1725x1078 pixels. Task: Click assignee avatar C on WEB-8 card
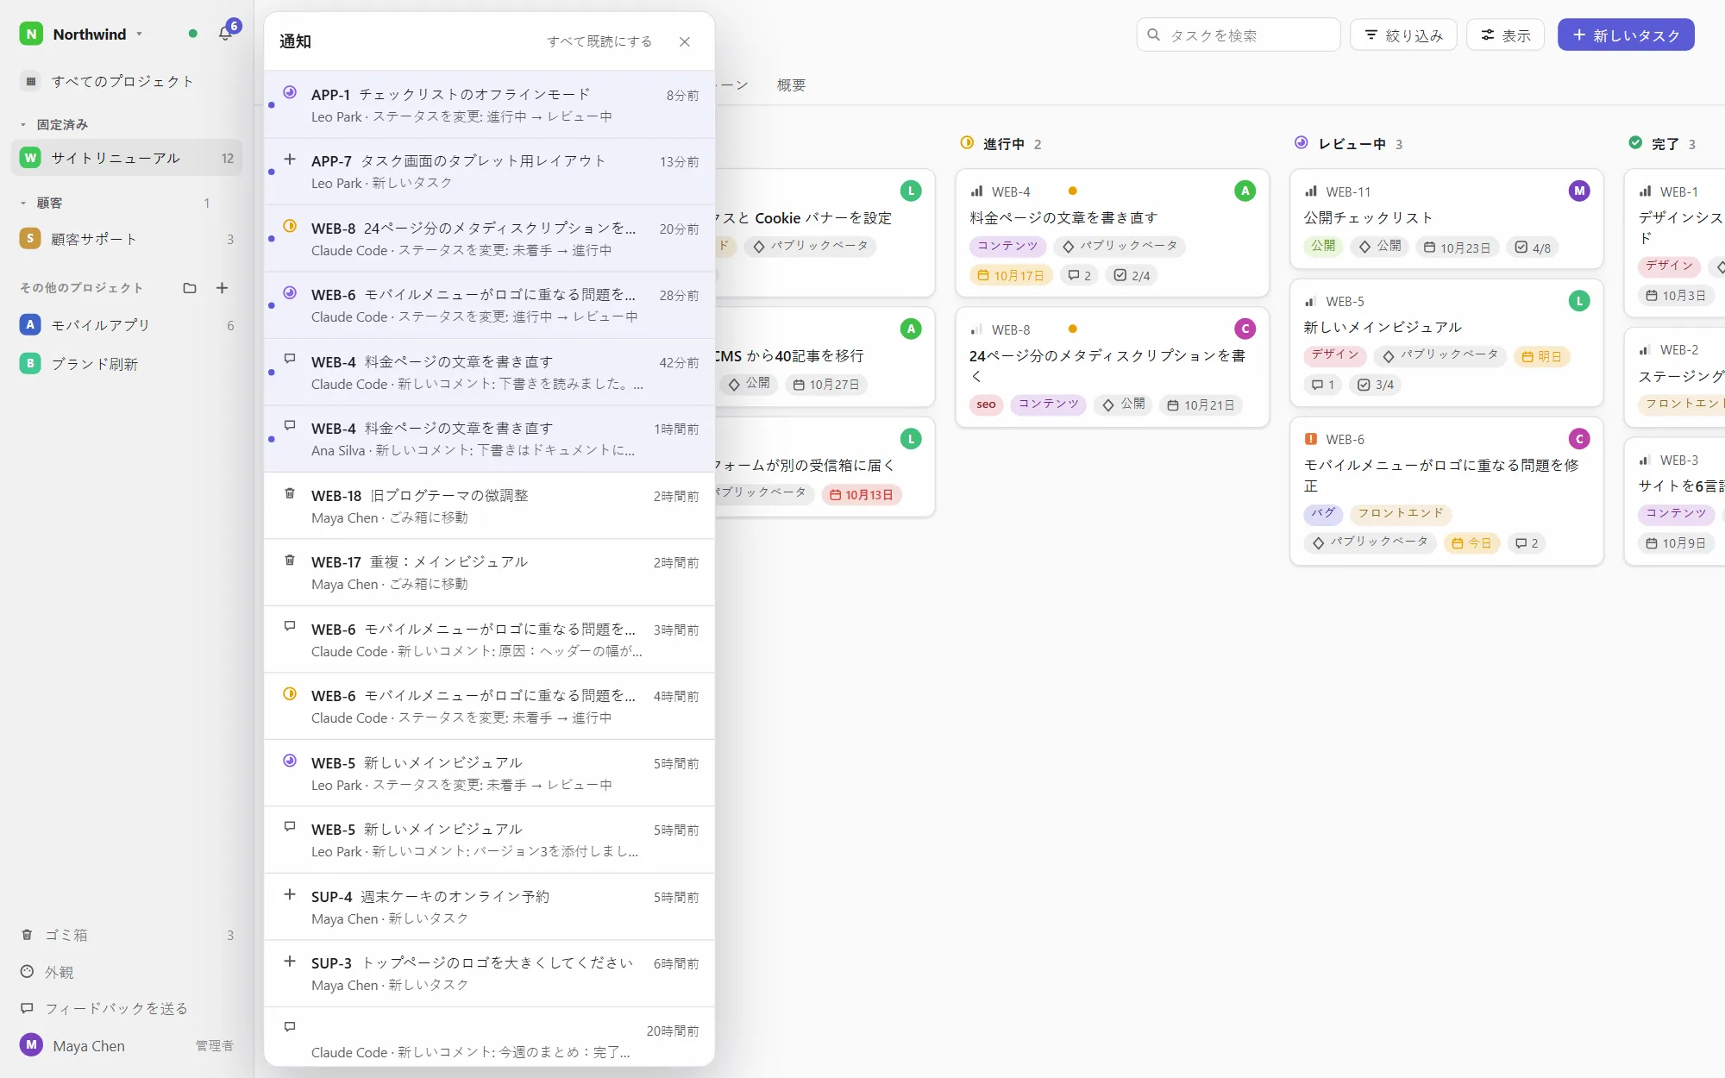tap(1245, 329)
